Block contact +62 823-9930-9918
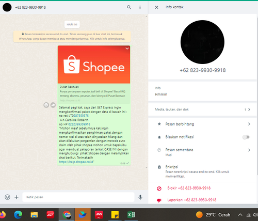This screenshot has height=221, width=258. [x=189, y=188]
